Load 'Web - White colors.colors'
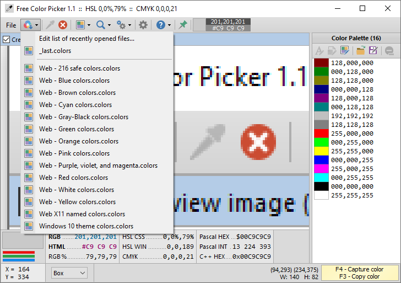 (97, 190)
